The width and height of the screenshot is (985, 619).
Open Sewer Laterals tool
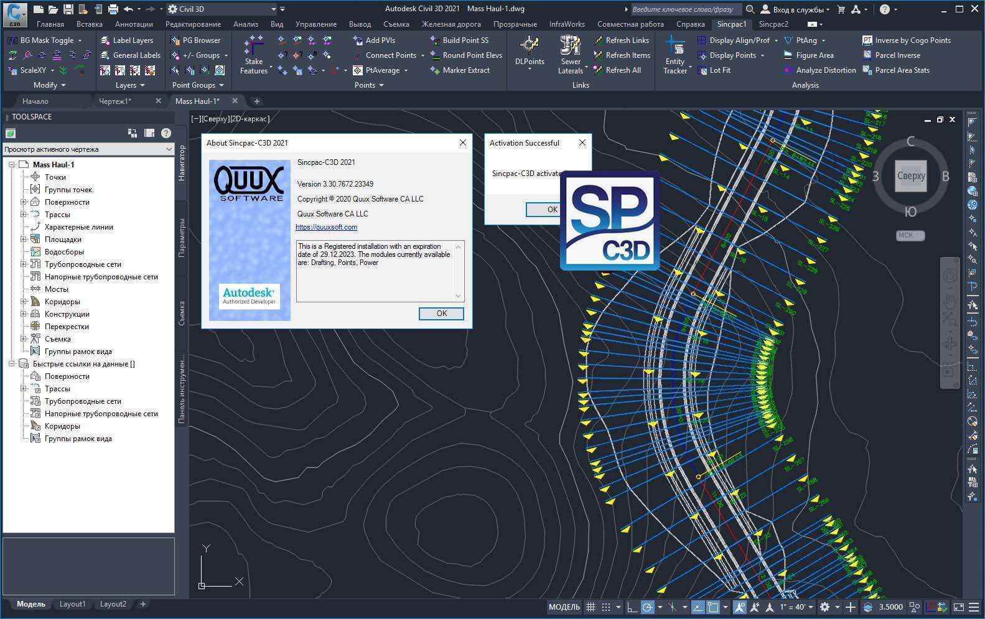pyautogui.click(x=570, y=55)
